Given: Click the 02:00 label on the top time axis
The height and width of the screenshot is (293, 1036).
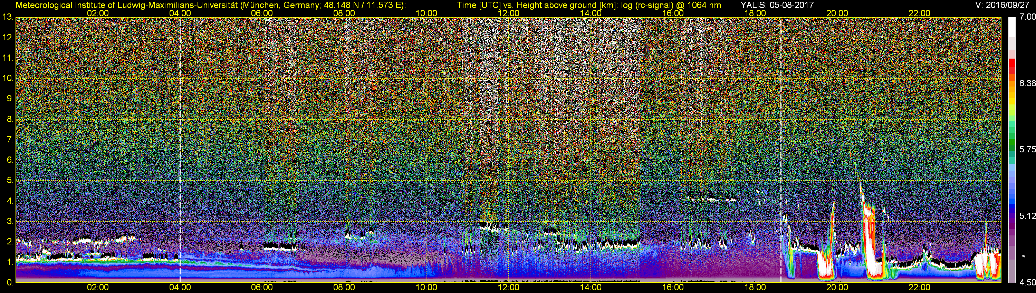Looking at the screenshot, I should [x=98, y=13].
